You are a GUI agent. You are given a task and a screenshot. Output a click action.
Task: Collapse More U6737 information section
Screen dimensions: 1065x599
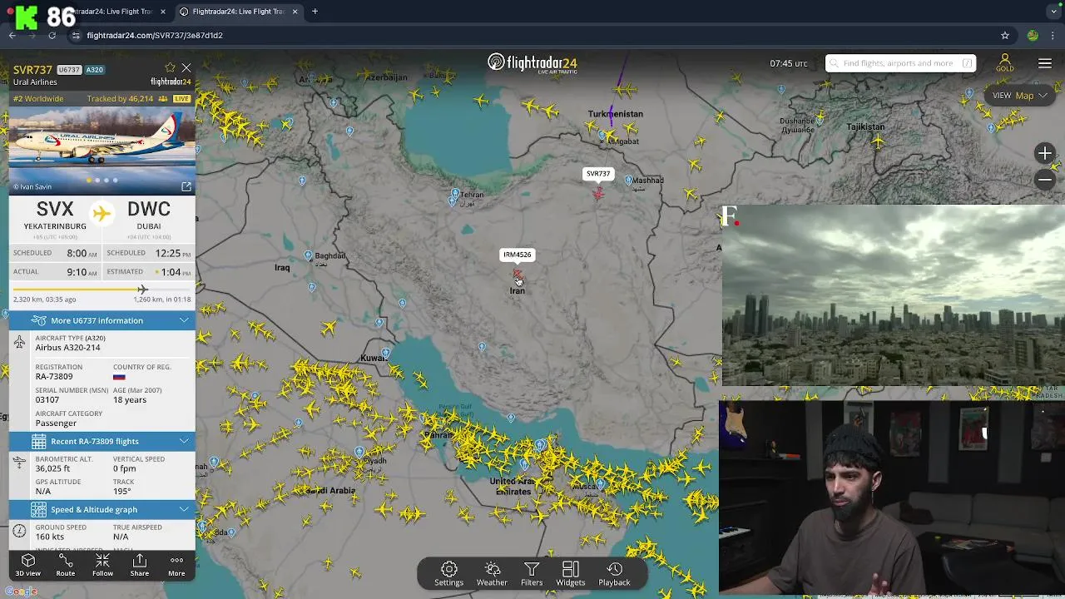pyautogui.click(x=102, y=320)
